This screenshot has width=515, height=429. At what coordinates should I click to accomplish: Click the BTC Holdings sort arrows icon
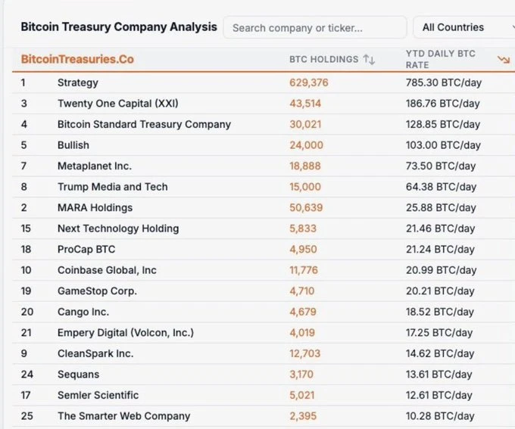(369, 59)
